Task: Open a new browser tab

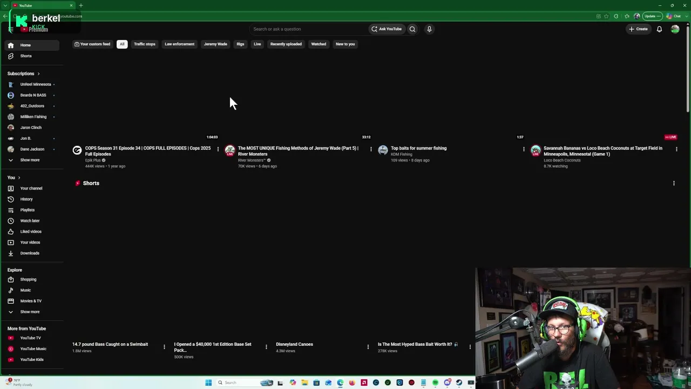Action: click(81, 5)
